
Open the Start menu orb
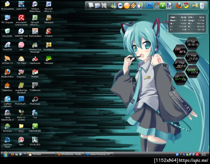(6, 154)
